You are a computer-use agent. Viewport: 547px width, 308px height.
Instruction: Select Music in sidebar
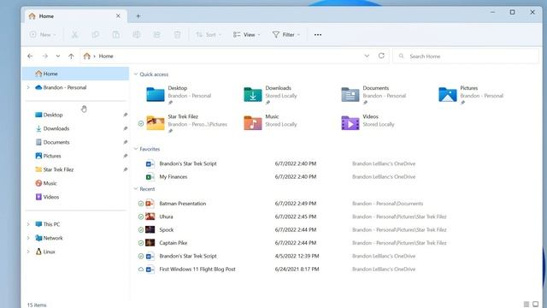pos(75,183)
